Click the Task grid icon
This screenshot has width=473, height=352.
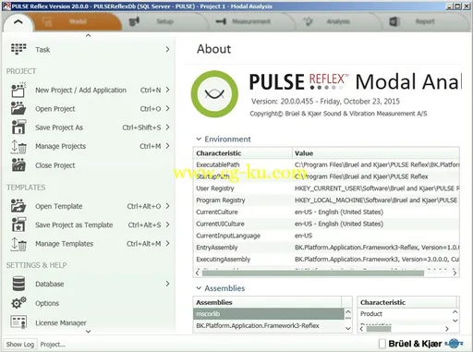click(18, 49)
